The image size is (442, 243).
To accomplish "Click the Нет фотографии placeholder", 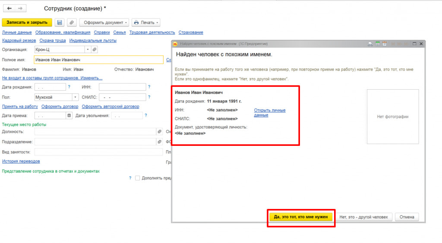I will [x=393, y=117].
